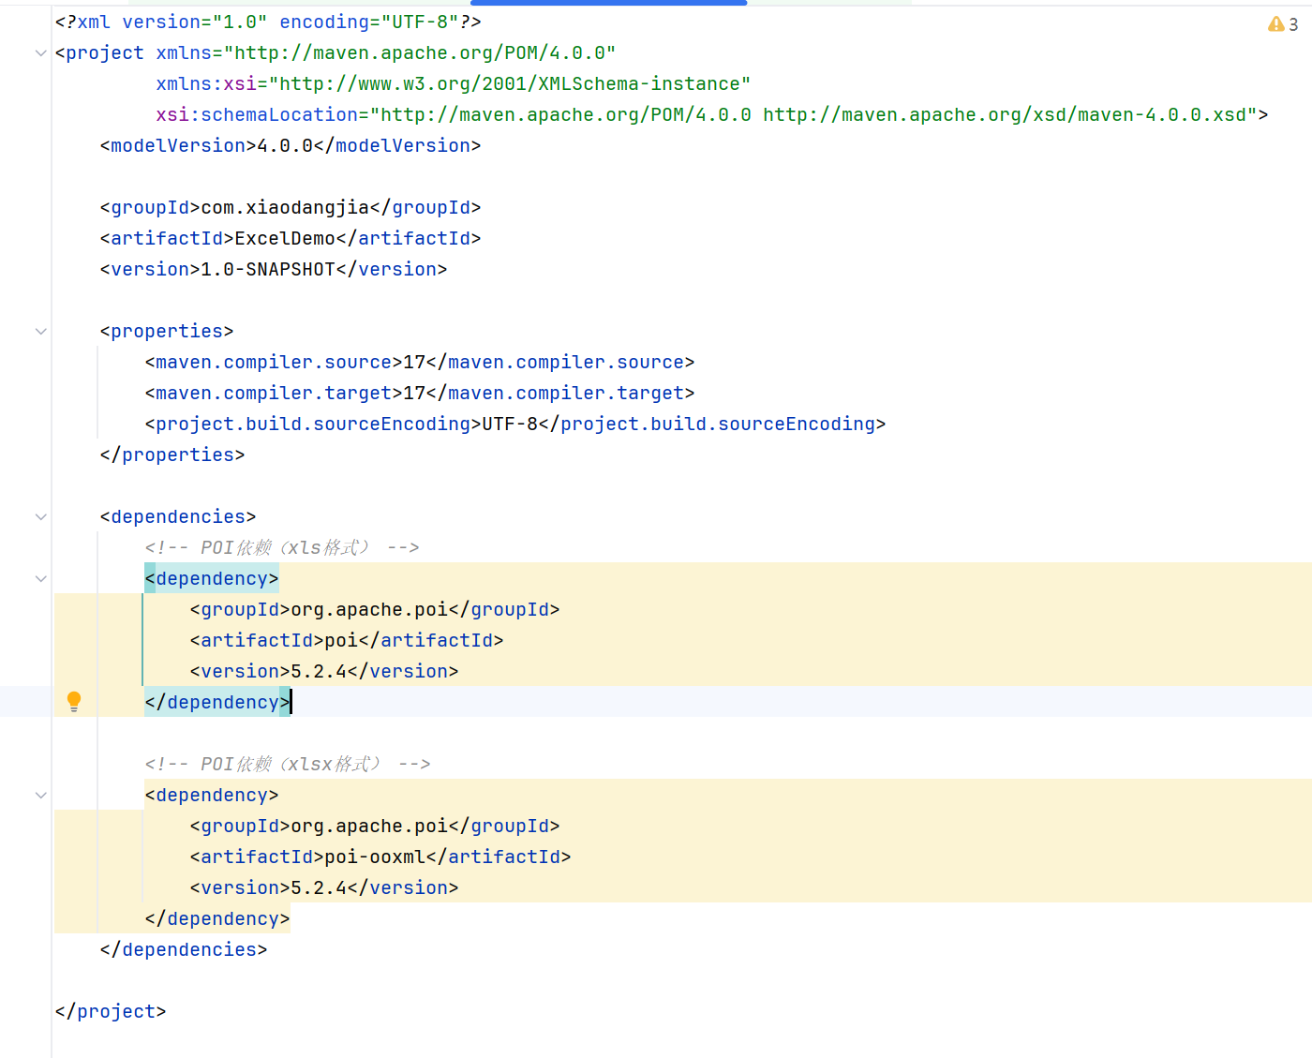The height and width of the screenshot is (1058, 1312).
Task: Click the highlighted opening dependency tag for poi
Action: pos(212,578)
